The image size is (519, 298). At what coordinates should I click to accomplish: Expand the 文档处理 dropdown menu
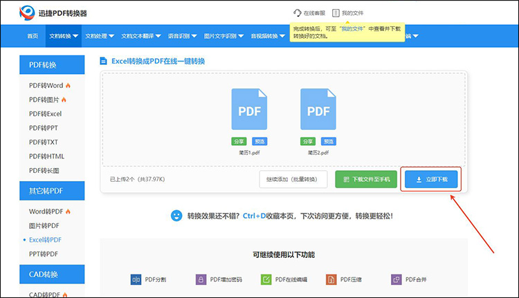100,36
